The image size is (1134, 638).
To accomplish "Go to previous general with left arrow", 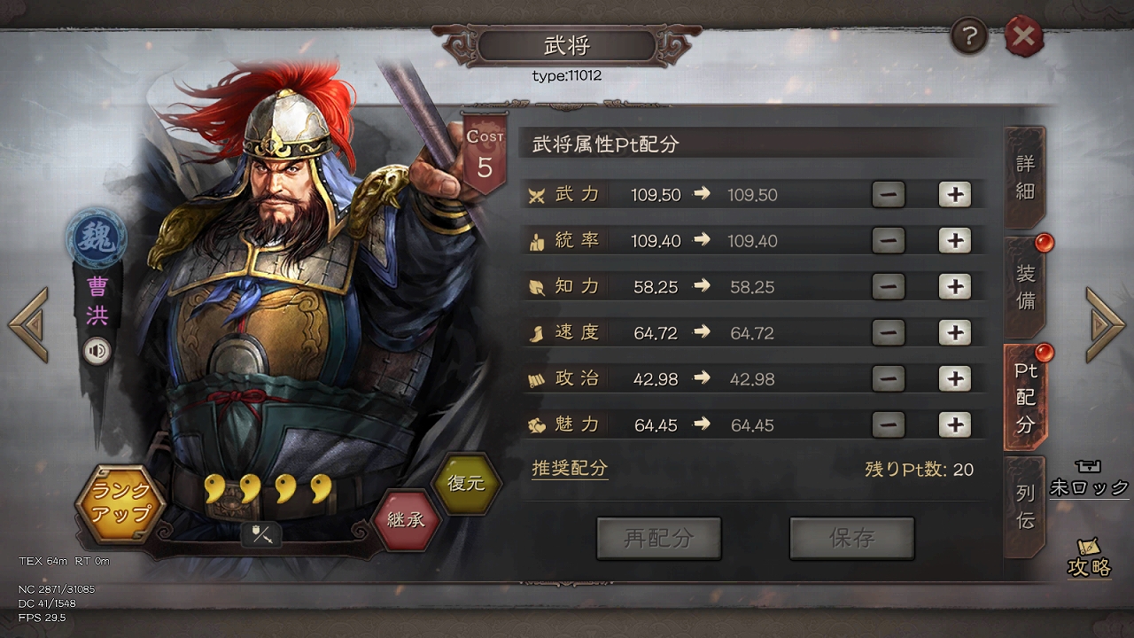I will (x=28, y=324).
